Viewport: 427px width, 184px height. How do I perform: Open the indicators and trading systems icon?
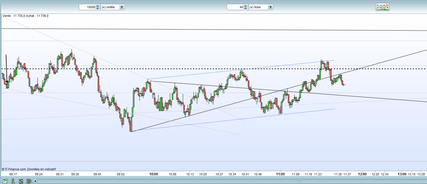[382, 7]
